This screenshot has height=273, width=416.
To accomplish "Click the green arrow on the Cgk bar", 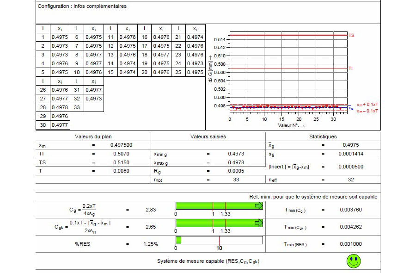I will 259,223.
